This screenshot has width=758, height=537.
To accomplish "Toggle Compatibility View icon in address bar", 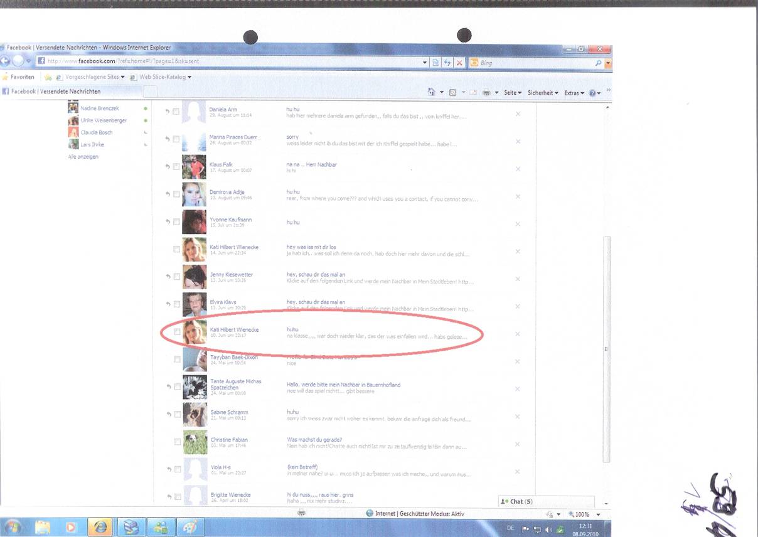I will pos(435,62).
